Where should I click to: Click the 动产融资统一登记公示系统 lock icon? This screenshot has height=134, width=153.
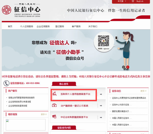coord(54,105)
